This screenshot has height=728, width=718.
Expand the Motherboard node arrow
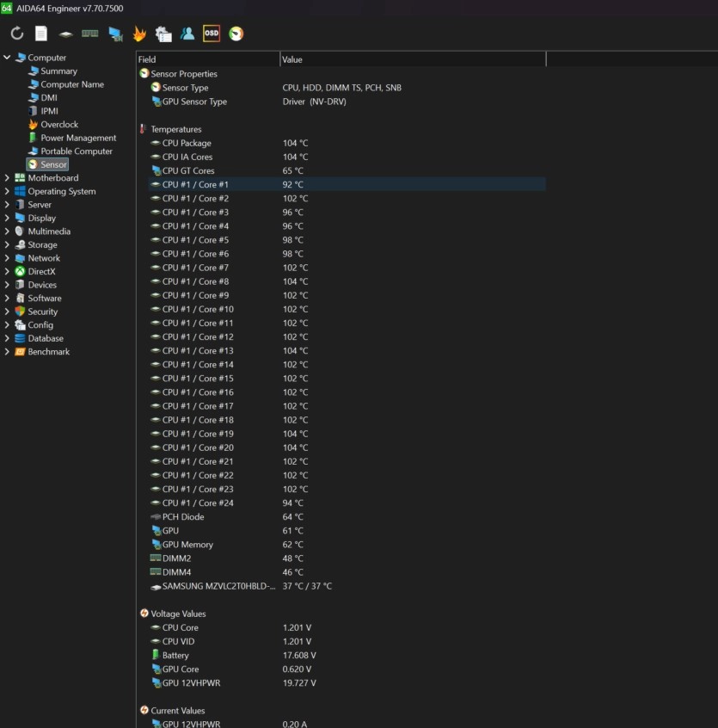click(8, 178)
